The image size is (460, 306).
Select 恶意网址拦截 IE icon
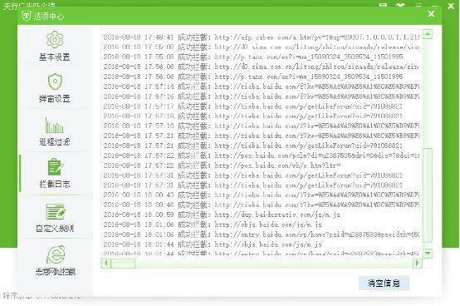click(56, 254)
